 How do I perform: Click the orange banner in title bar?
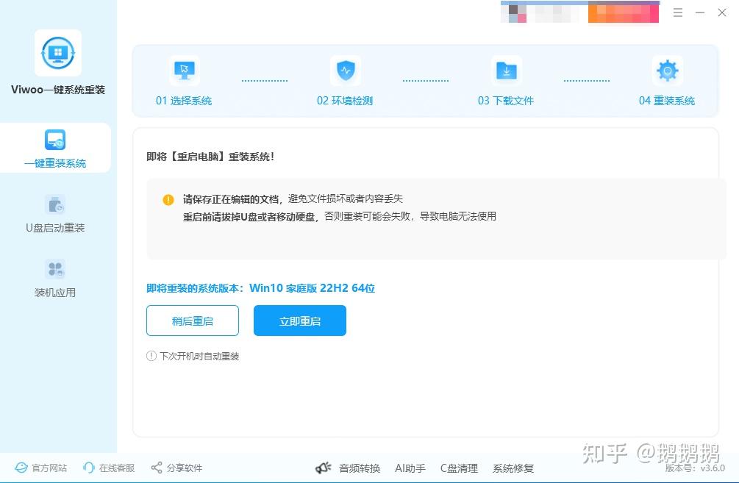pos(623,12)
